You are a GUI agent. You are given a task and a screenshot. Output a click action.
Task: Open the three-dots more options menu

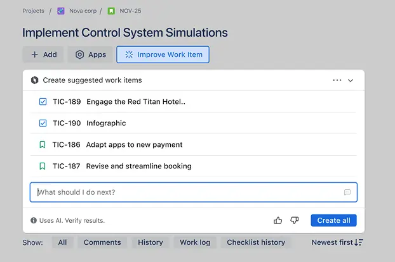point(337,80)
